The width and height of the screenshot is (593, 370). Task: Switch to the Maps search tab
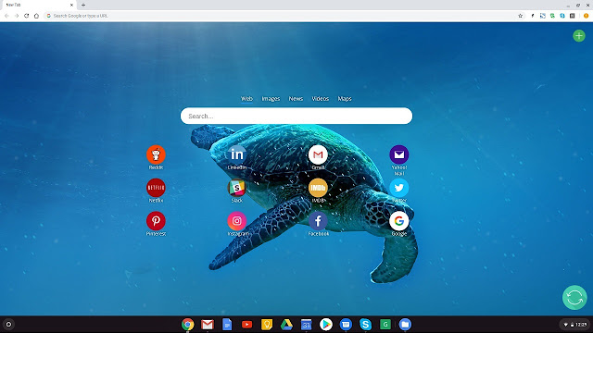(345, 99)
